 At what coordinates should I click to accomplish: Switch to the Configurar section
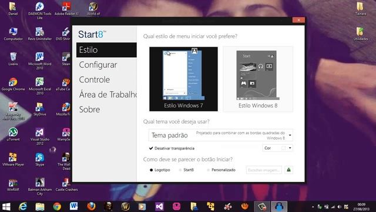[x=98, y=65]
